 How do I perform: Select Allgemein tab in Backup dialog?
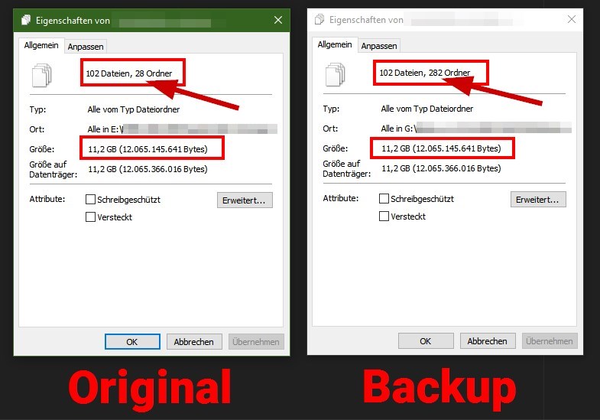click(335, 44)
